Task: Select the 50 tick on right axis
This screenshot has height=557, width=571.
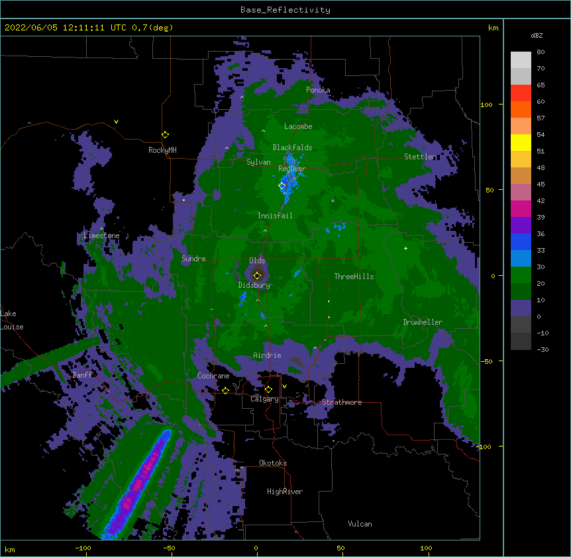Action: click(x=490, y=190)
